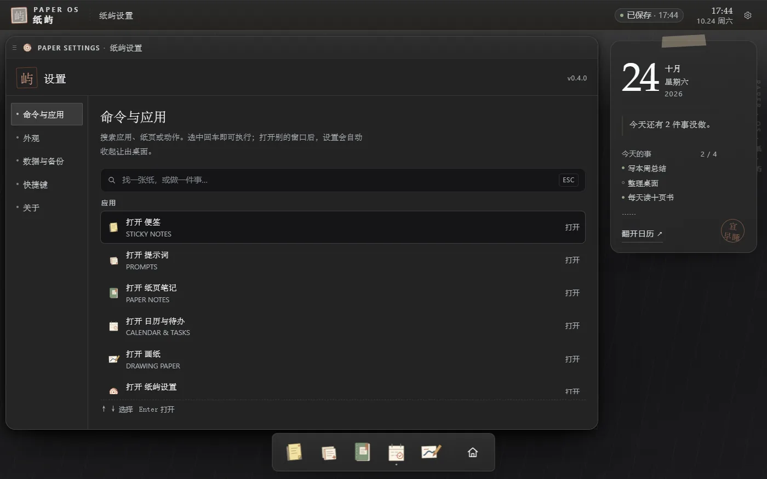Click the v0.4.0 version label
The height and width of the screenshot is (479, 767).
[x=577, y=78]
